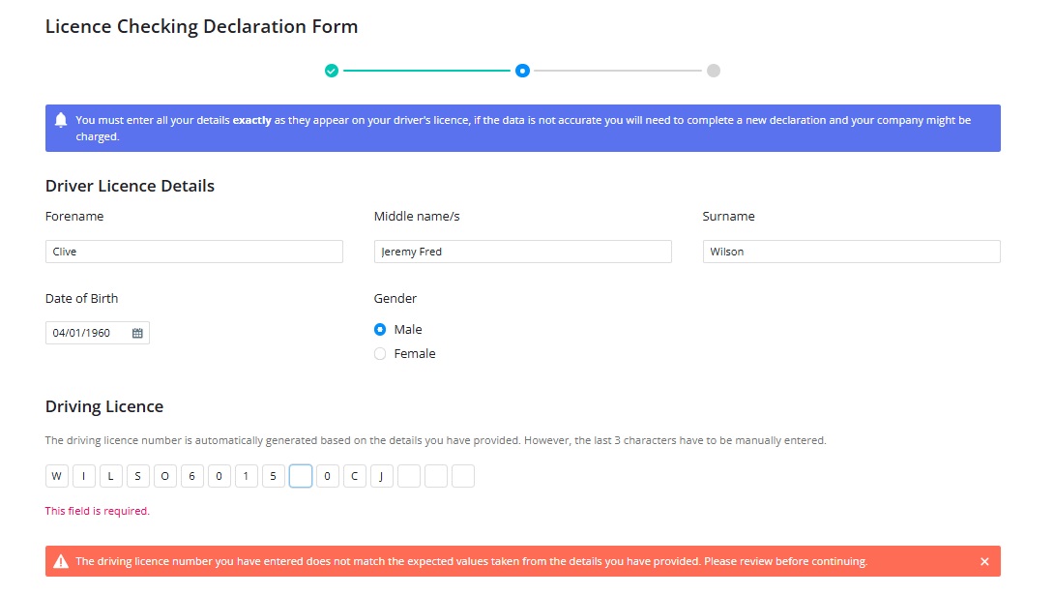Click the 'Date of Birth' label
Image resolution: width=1054 pixels, height=595 pixels.
pos(81,299)
